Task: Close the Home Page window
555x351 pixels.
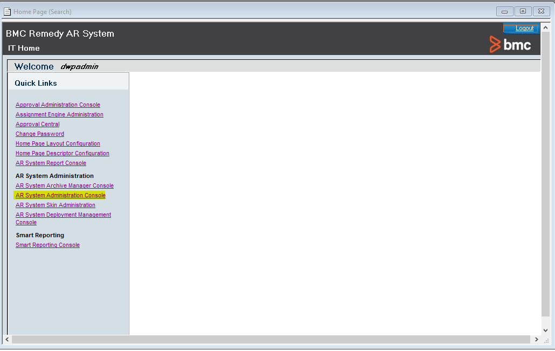Action: 541,11
